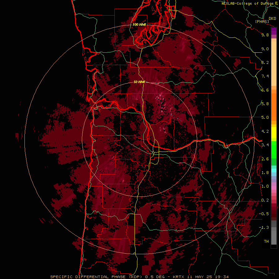The width and height of the screenshot is (279, 279).
Task: Click the "DKD" label above the scale
Action: (272, 18)
